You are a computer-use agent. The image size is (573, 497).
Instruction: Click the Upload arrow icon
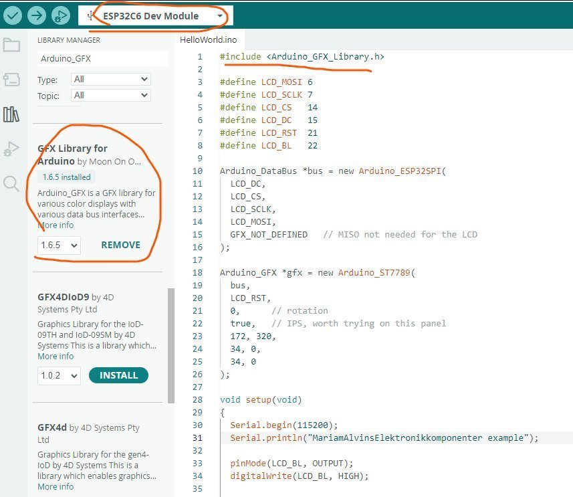point(37,15)
